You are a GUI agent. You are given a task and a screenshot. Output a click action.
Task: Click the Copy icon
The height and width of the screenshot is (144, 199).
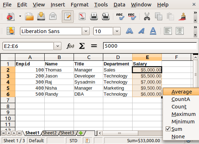[x=159, y=17]
